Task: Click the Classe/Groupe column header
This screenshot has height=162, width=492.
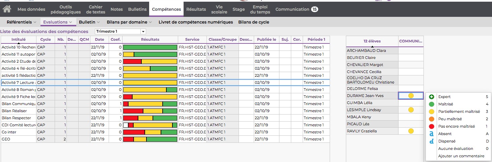Action: point(223,39)
